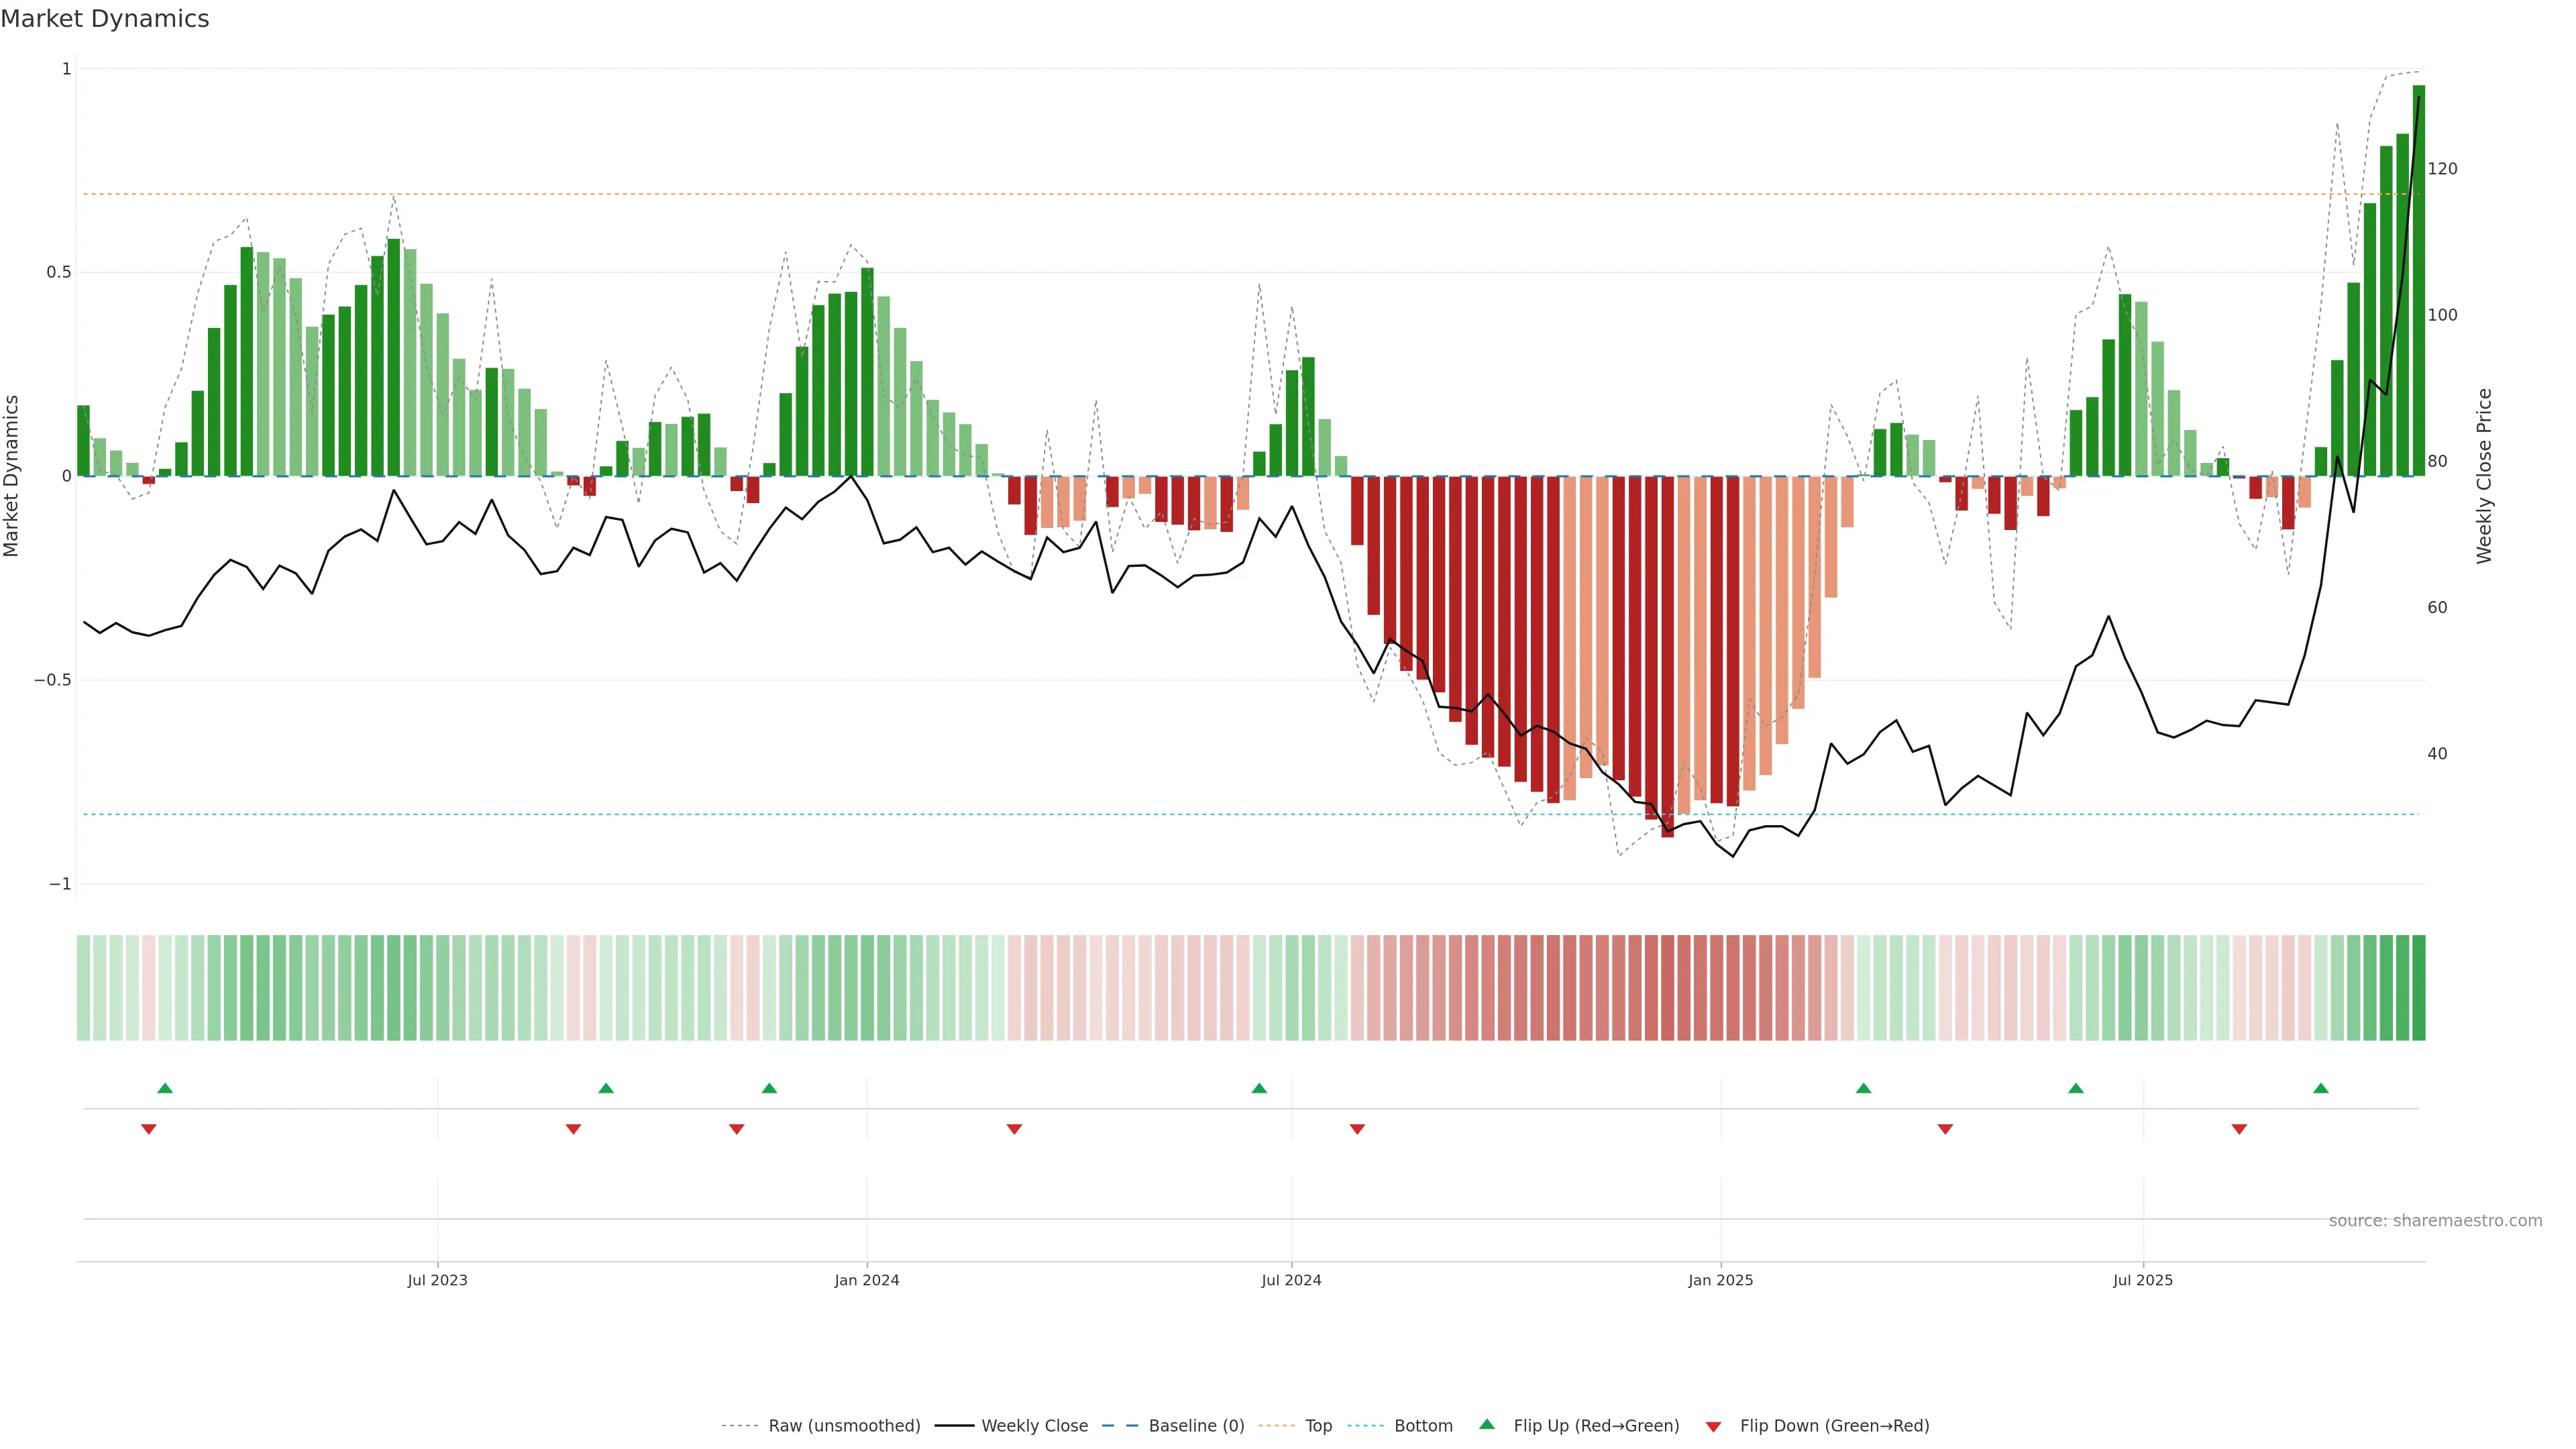Click the Jan 2025 axis label
This screenshot has height=1449, width=2576.
pos(1720,1280)
